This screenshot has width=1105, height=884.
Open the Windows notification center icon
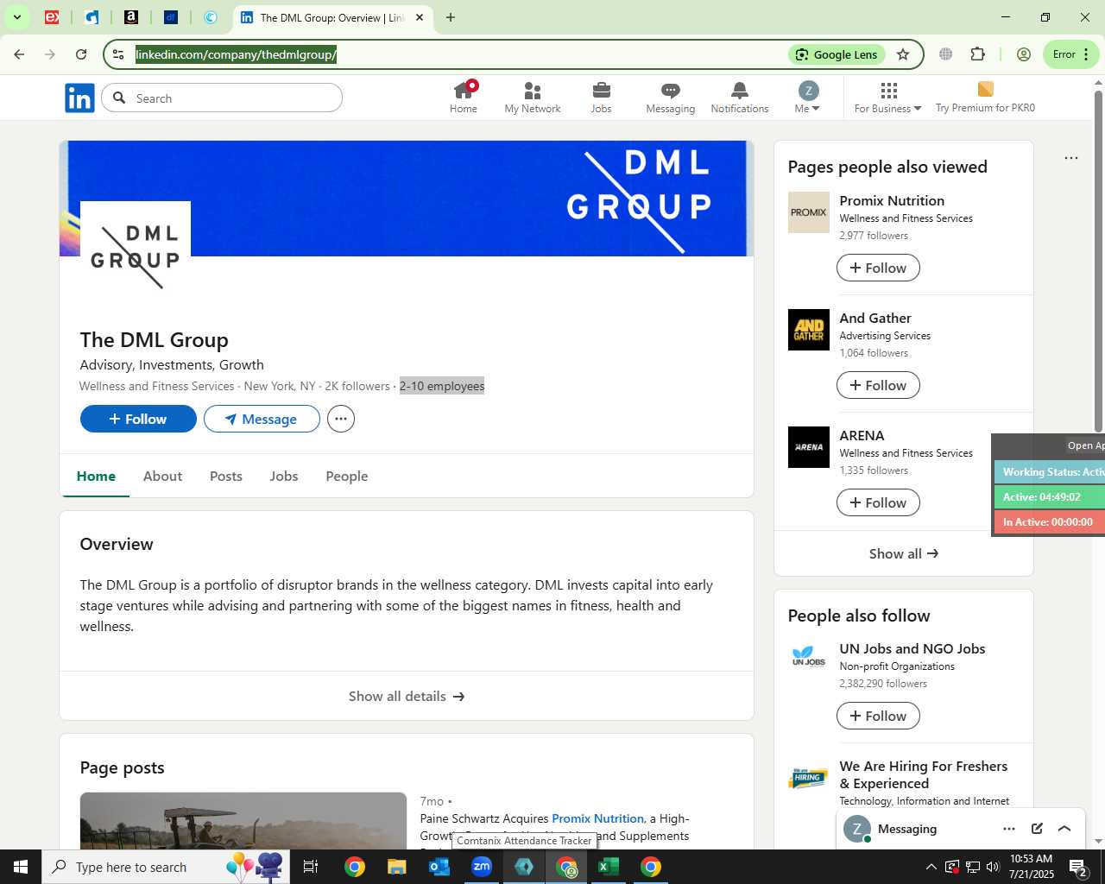click(1078, 867)
